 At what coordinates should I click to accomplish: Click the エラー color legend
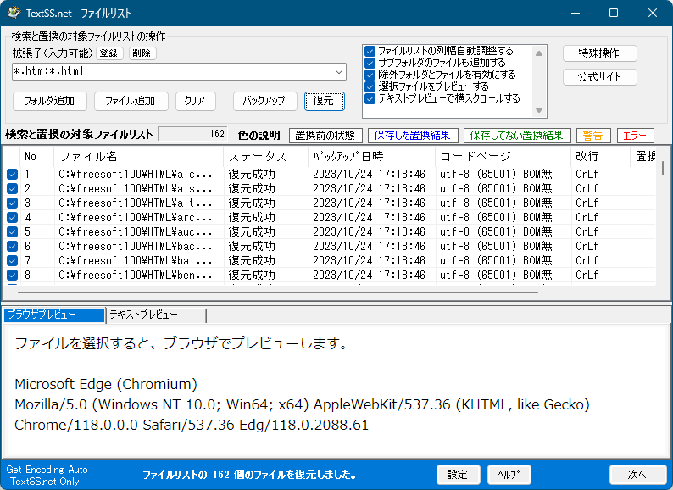pos(635,136)
